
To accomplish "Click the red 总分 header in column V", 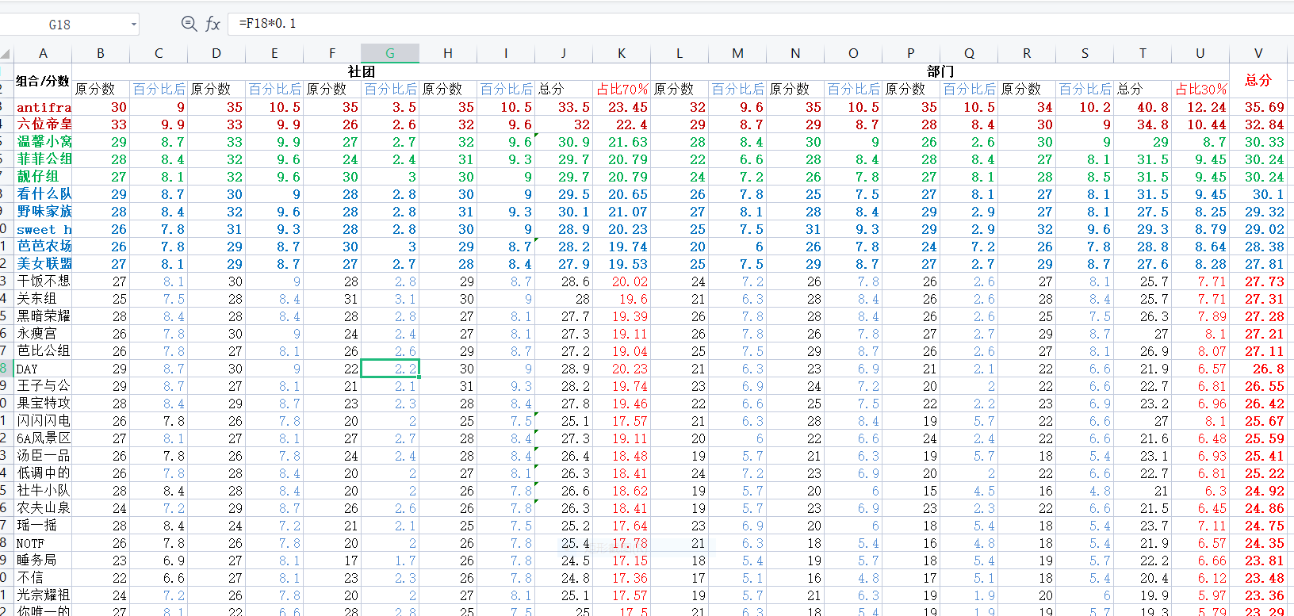I will tap(1258, 80).
